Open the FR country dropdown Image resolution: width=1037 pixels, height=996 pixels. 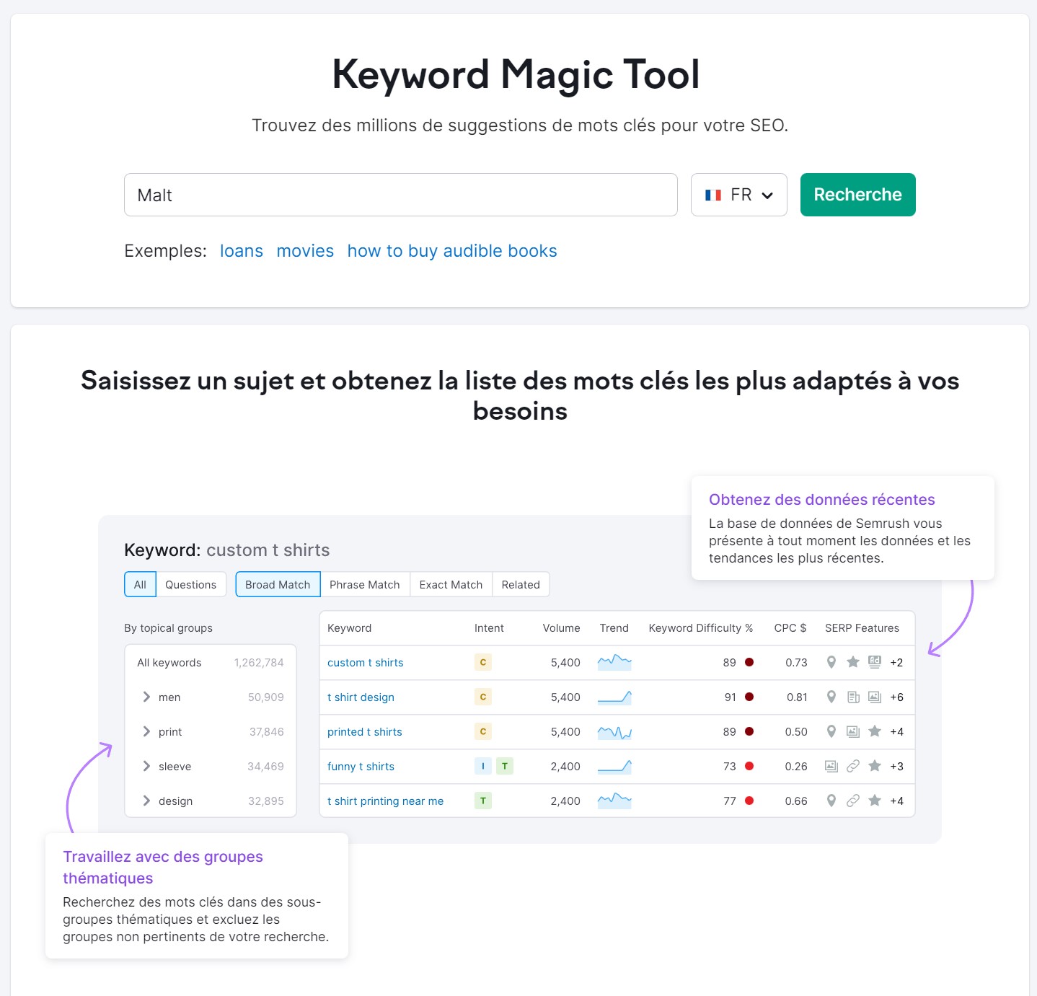pyautogui.click(x=738, y=195)
